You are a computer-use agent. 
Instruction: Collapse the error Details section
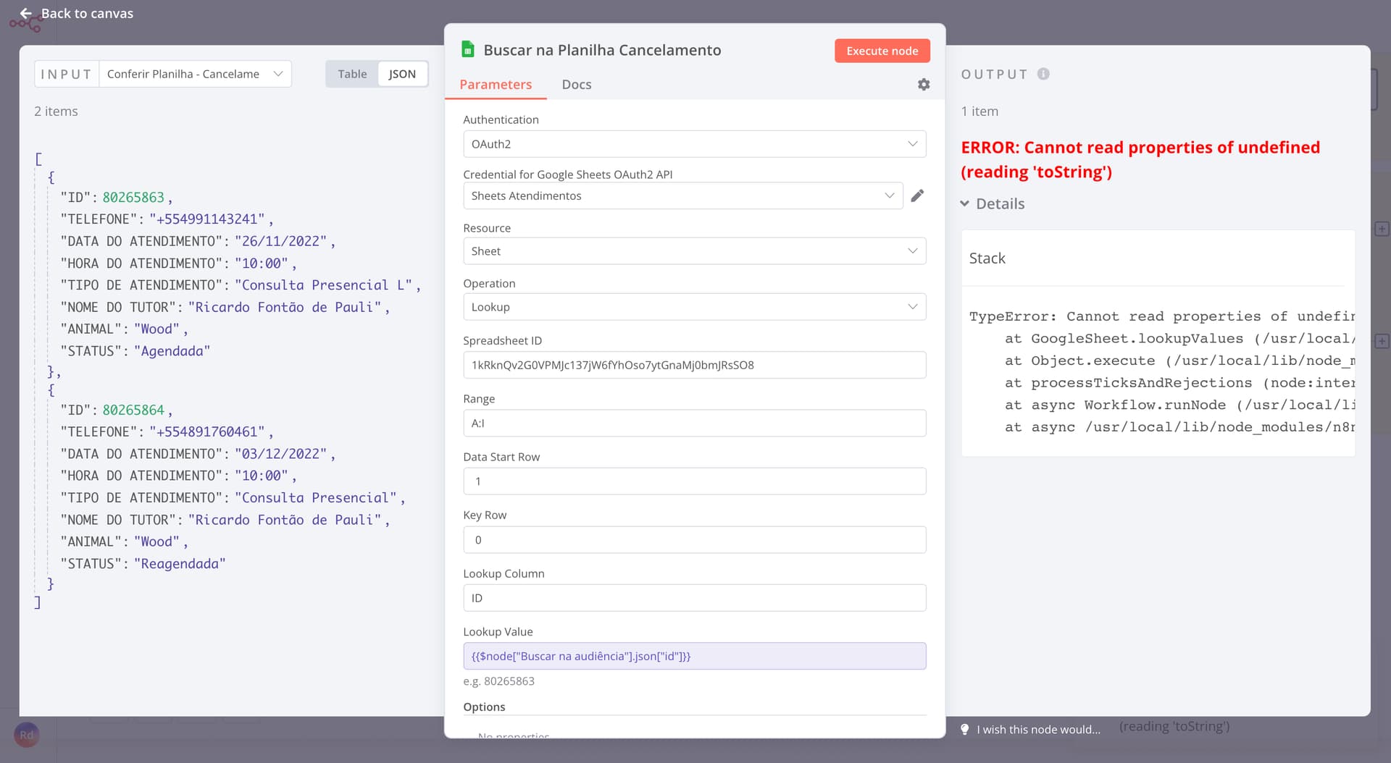click(965, 204)
